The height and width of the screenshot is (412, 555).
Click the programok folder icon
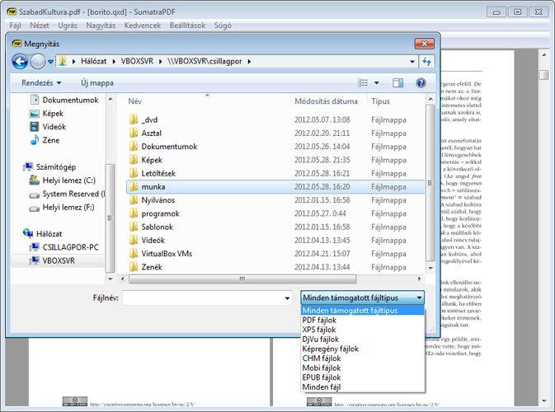click(x=134, y=213)
